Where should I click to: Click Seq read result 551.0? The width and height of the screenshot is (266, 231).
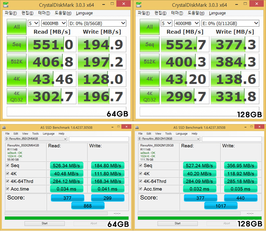pyautogui.click(x=52, y=44)
